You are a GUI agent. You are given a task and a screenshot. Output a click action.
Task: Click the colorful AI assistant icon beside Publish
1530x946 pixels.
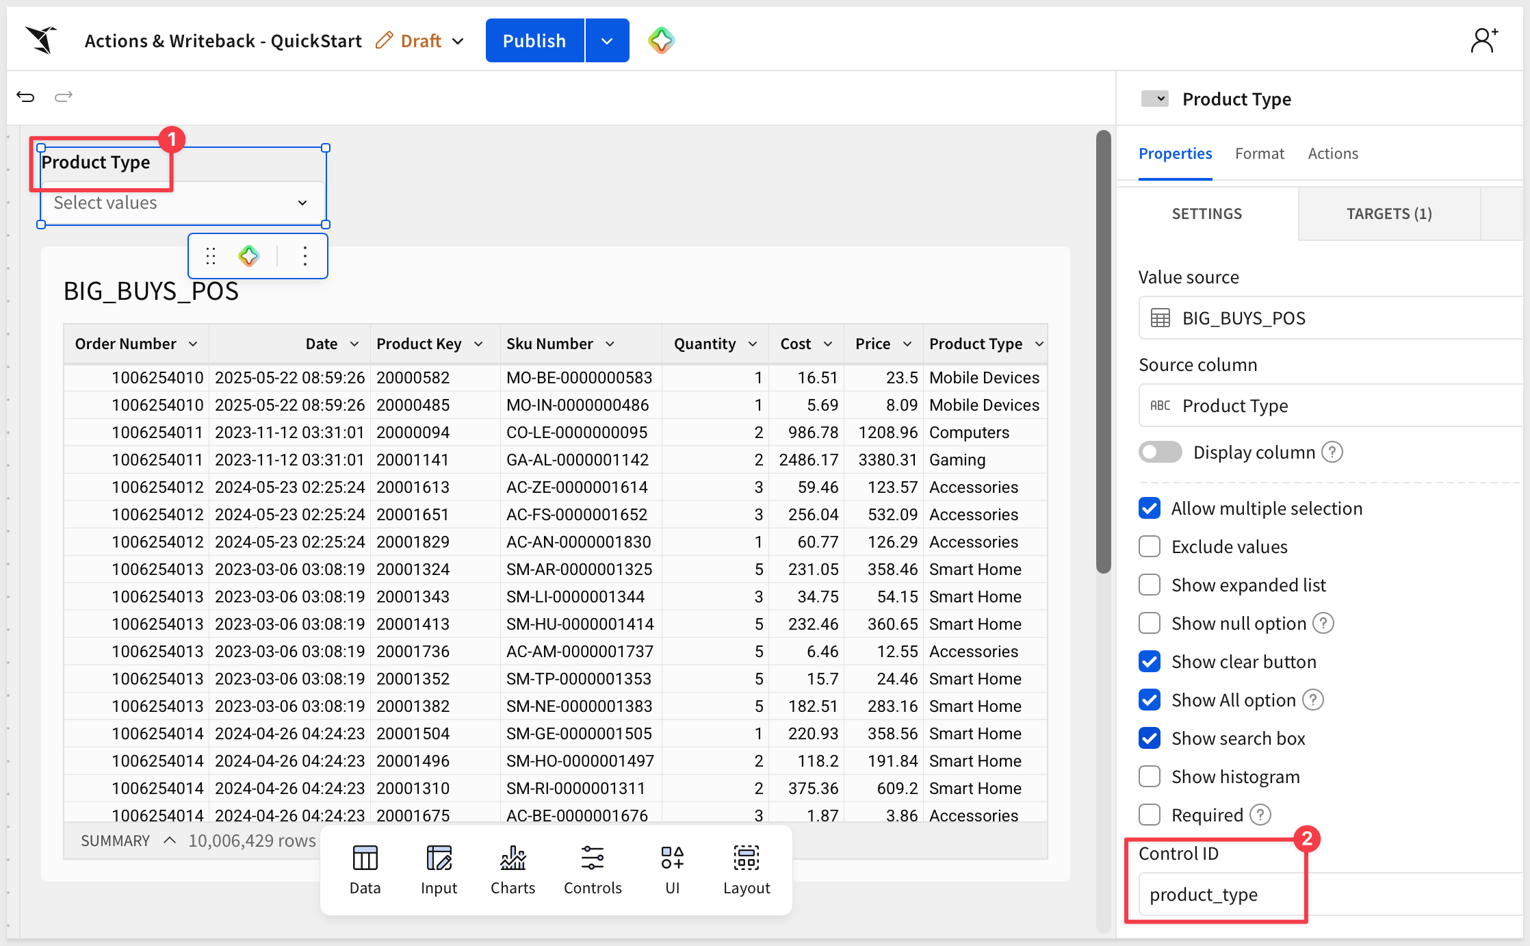661,40
